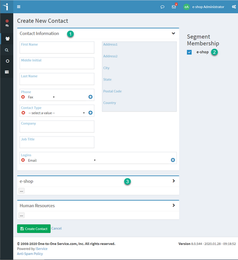Uncheck the e-shop segment membership checkbox
This screenshot has height=260, width=238.
tap(189, 52)
